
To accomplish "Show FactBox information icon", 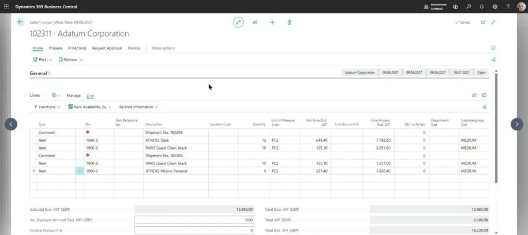I will pos(493,48).
